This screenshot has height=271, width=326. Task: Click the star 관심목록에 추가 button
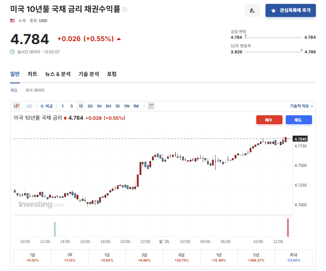pos(291,10)
